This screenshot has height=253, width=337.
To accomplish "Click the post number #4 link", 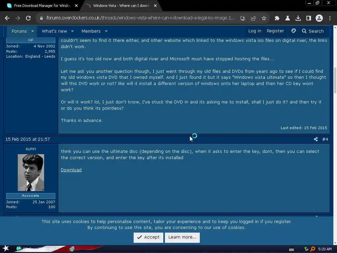I will (325, 139).
